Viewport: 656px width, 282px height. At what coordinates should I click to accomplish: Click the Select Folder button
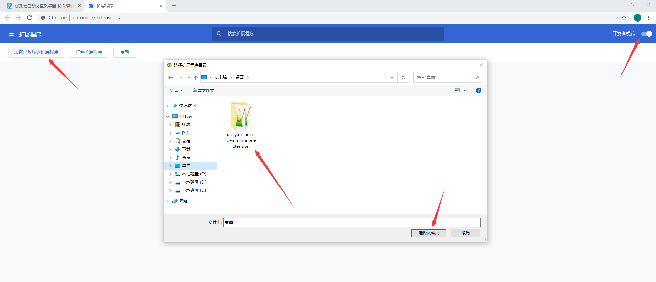coord(428,233)
